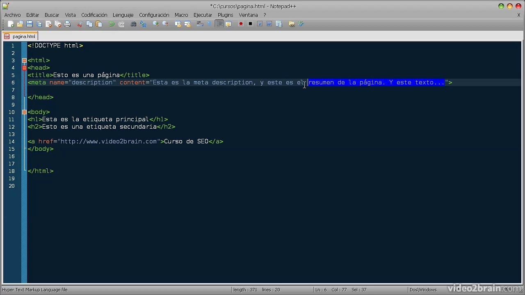
Task: Close document with the menu bar X
Action: pos(519,15)
